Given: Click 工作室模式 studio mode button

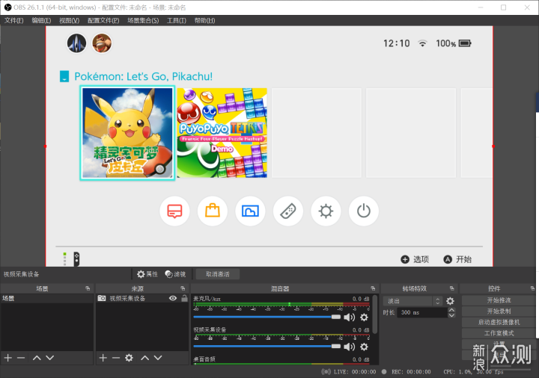Looking at the screenshot, I should tap(499, 333).
